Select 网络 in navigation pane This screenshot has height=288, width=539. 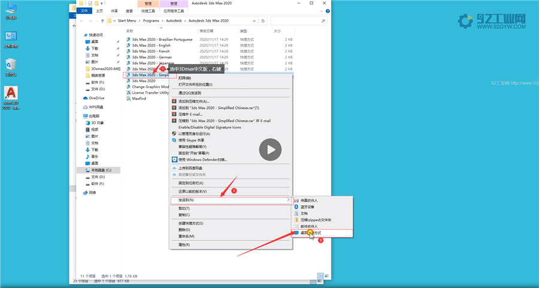92,193
